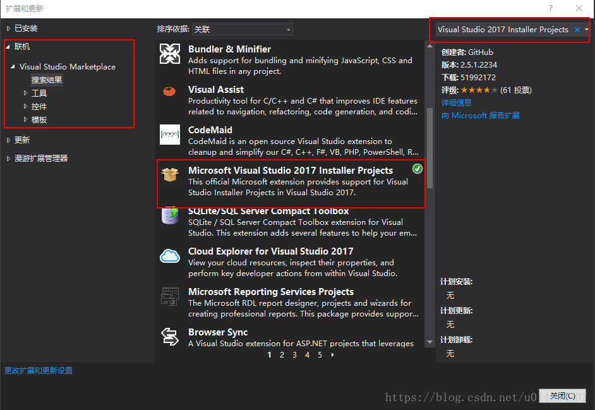The height and width of the screenshot is (410, 595).
Task: Expand the 漫游扩展管理器 category
Action: pos(8,159)
